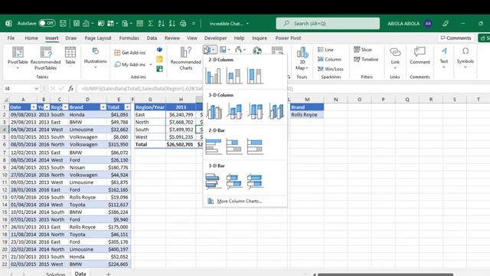
Task: Open the File tab
Action: click(11, 38)
